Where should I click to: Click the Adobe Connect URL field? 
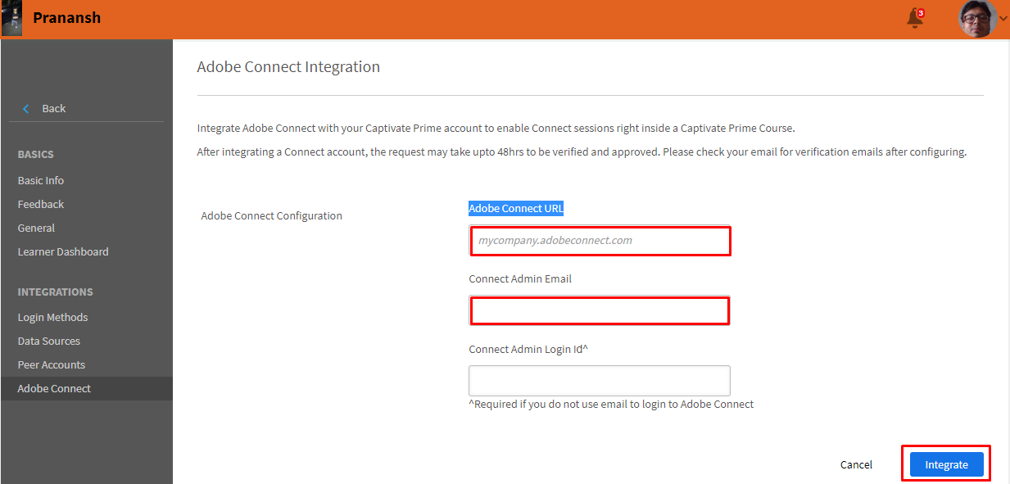click(600, 241)
